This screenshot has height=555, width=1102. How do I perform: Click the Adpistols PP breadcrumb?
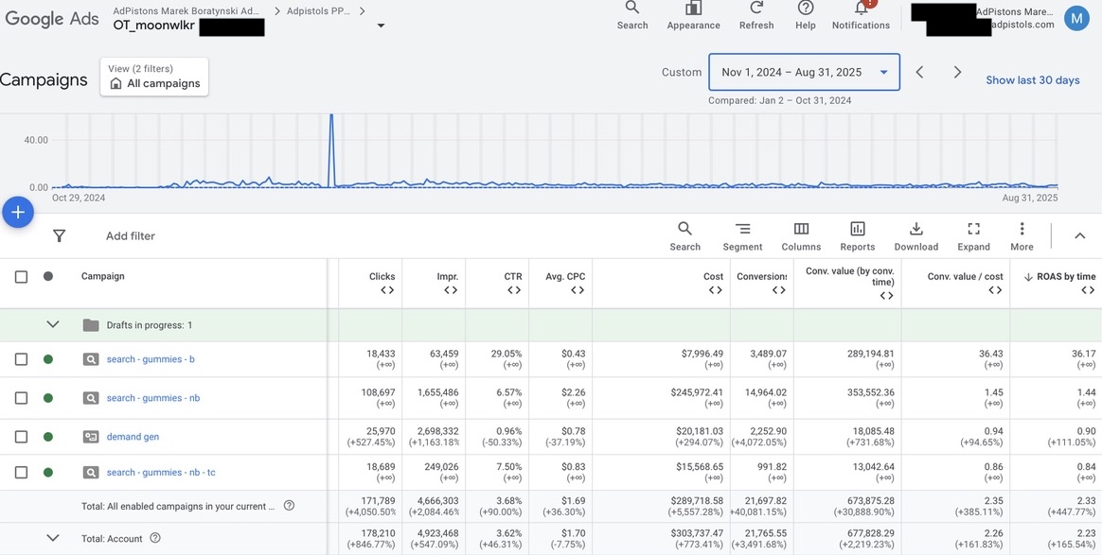(x=320, y=11)
